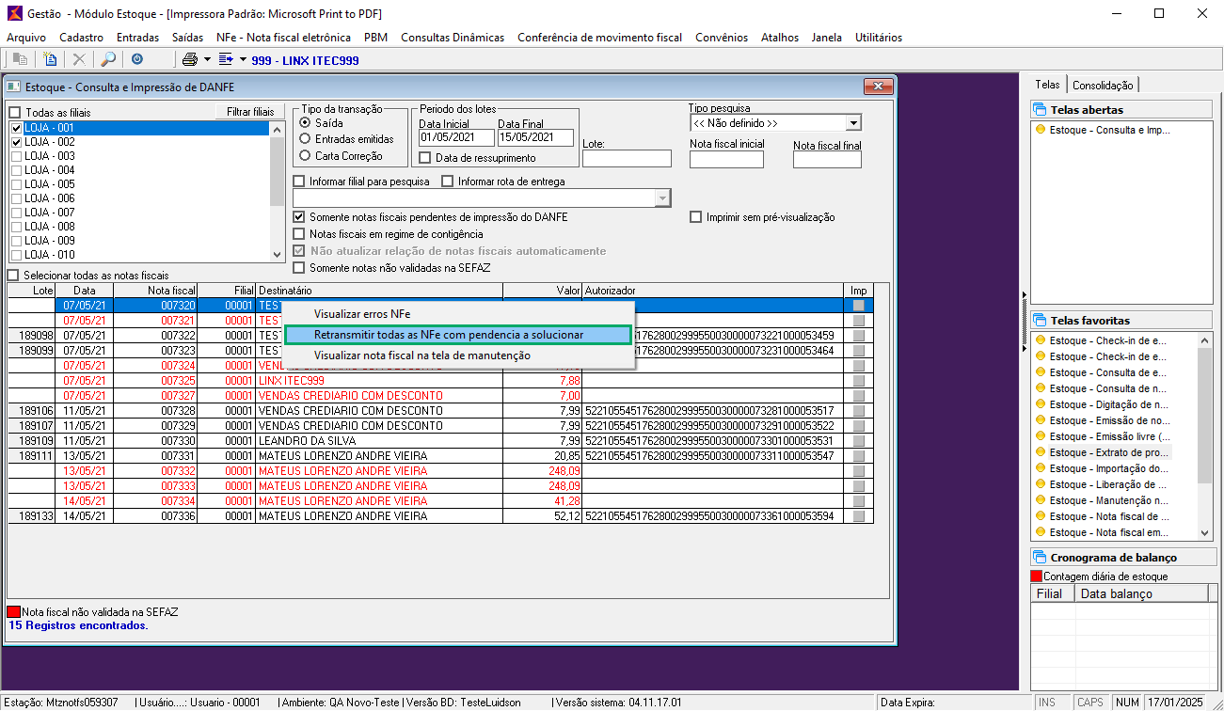Open the Tipo pesquisa dropdown

coord(852,123)
